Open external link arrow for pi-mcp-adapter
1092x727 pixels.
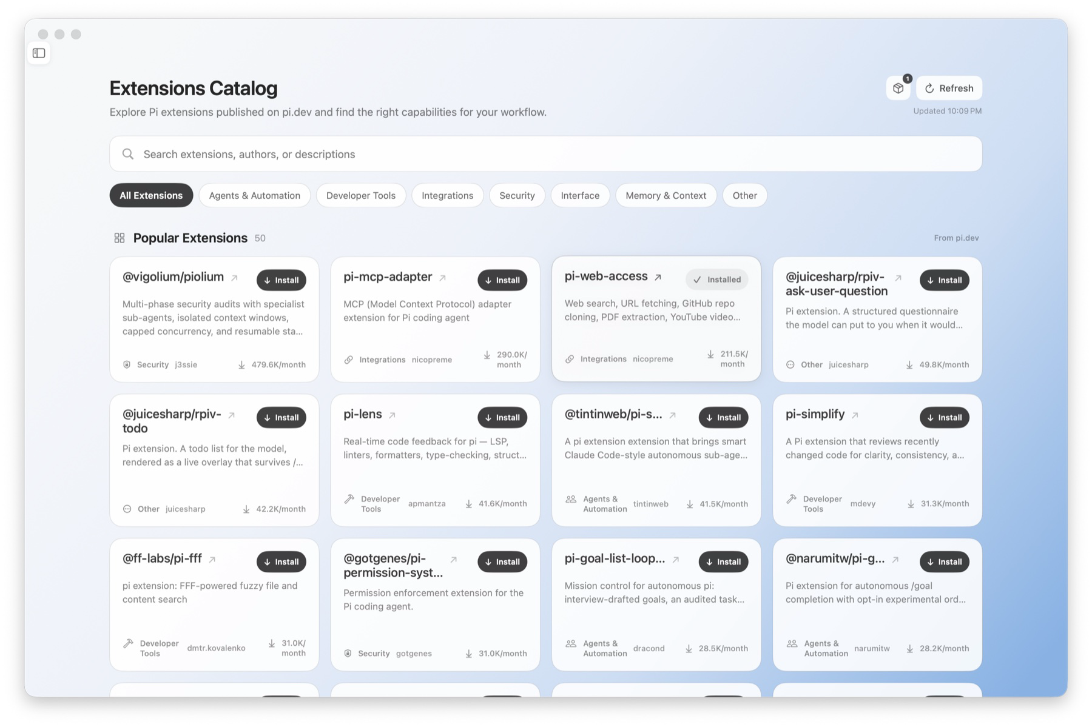pos(443,278)
